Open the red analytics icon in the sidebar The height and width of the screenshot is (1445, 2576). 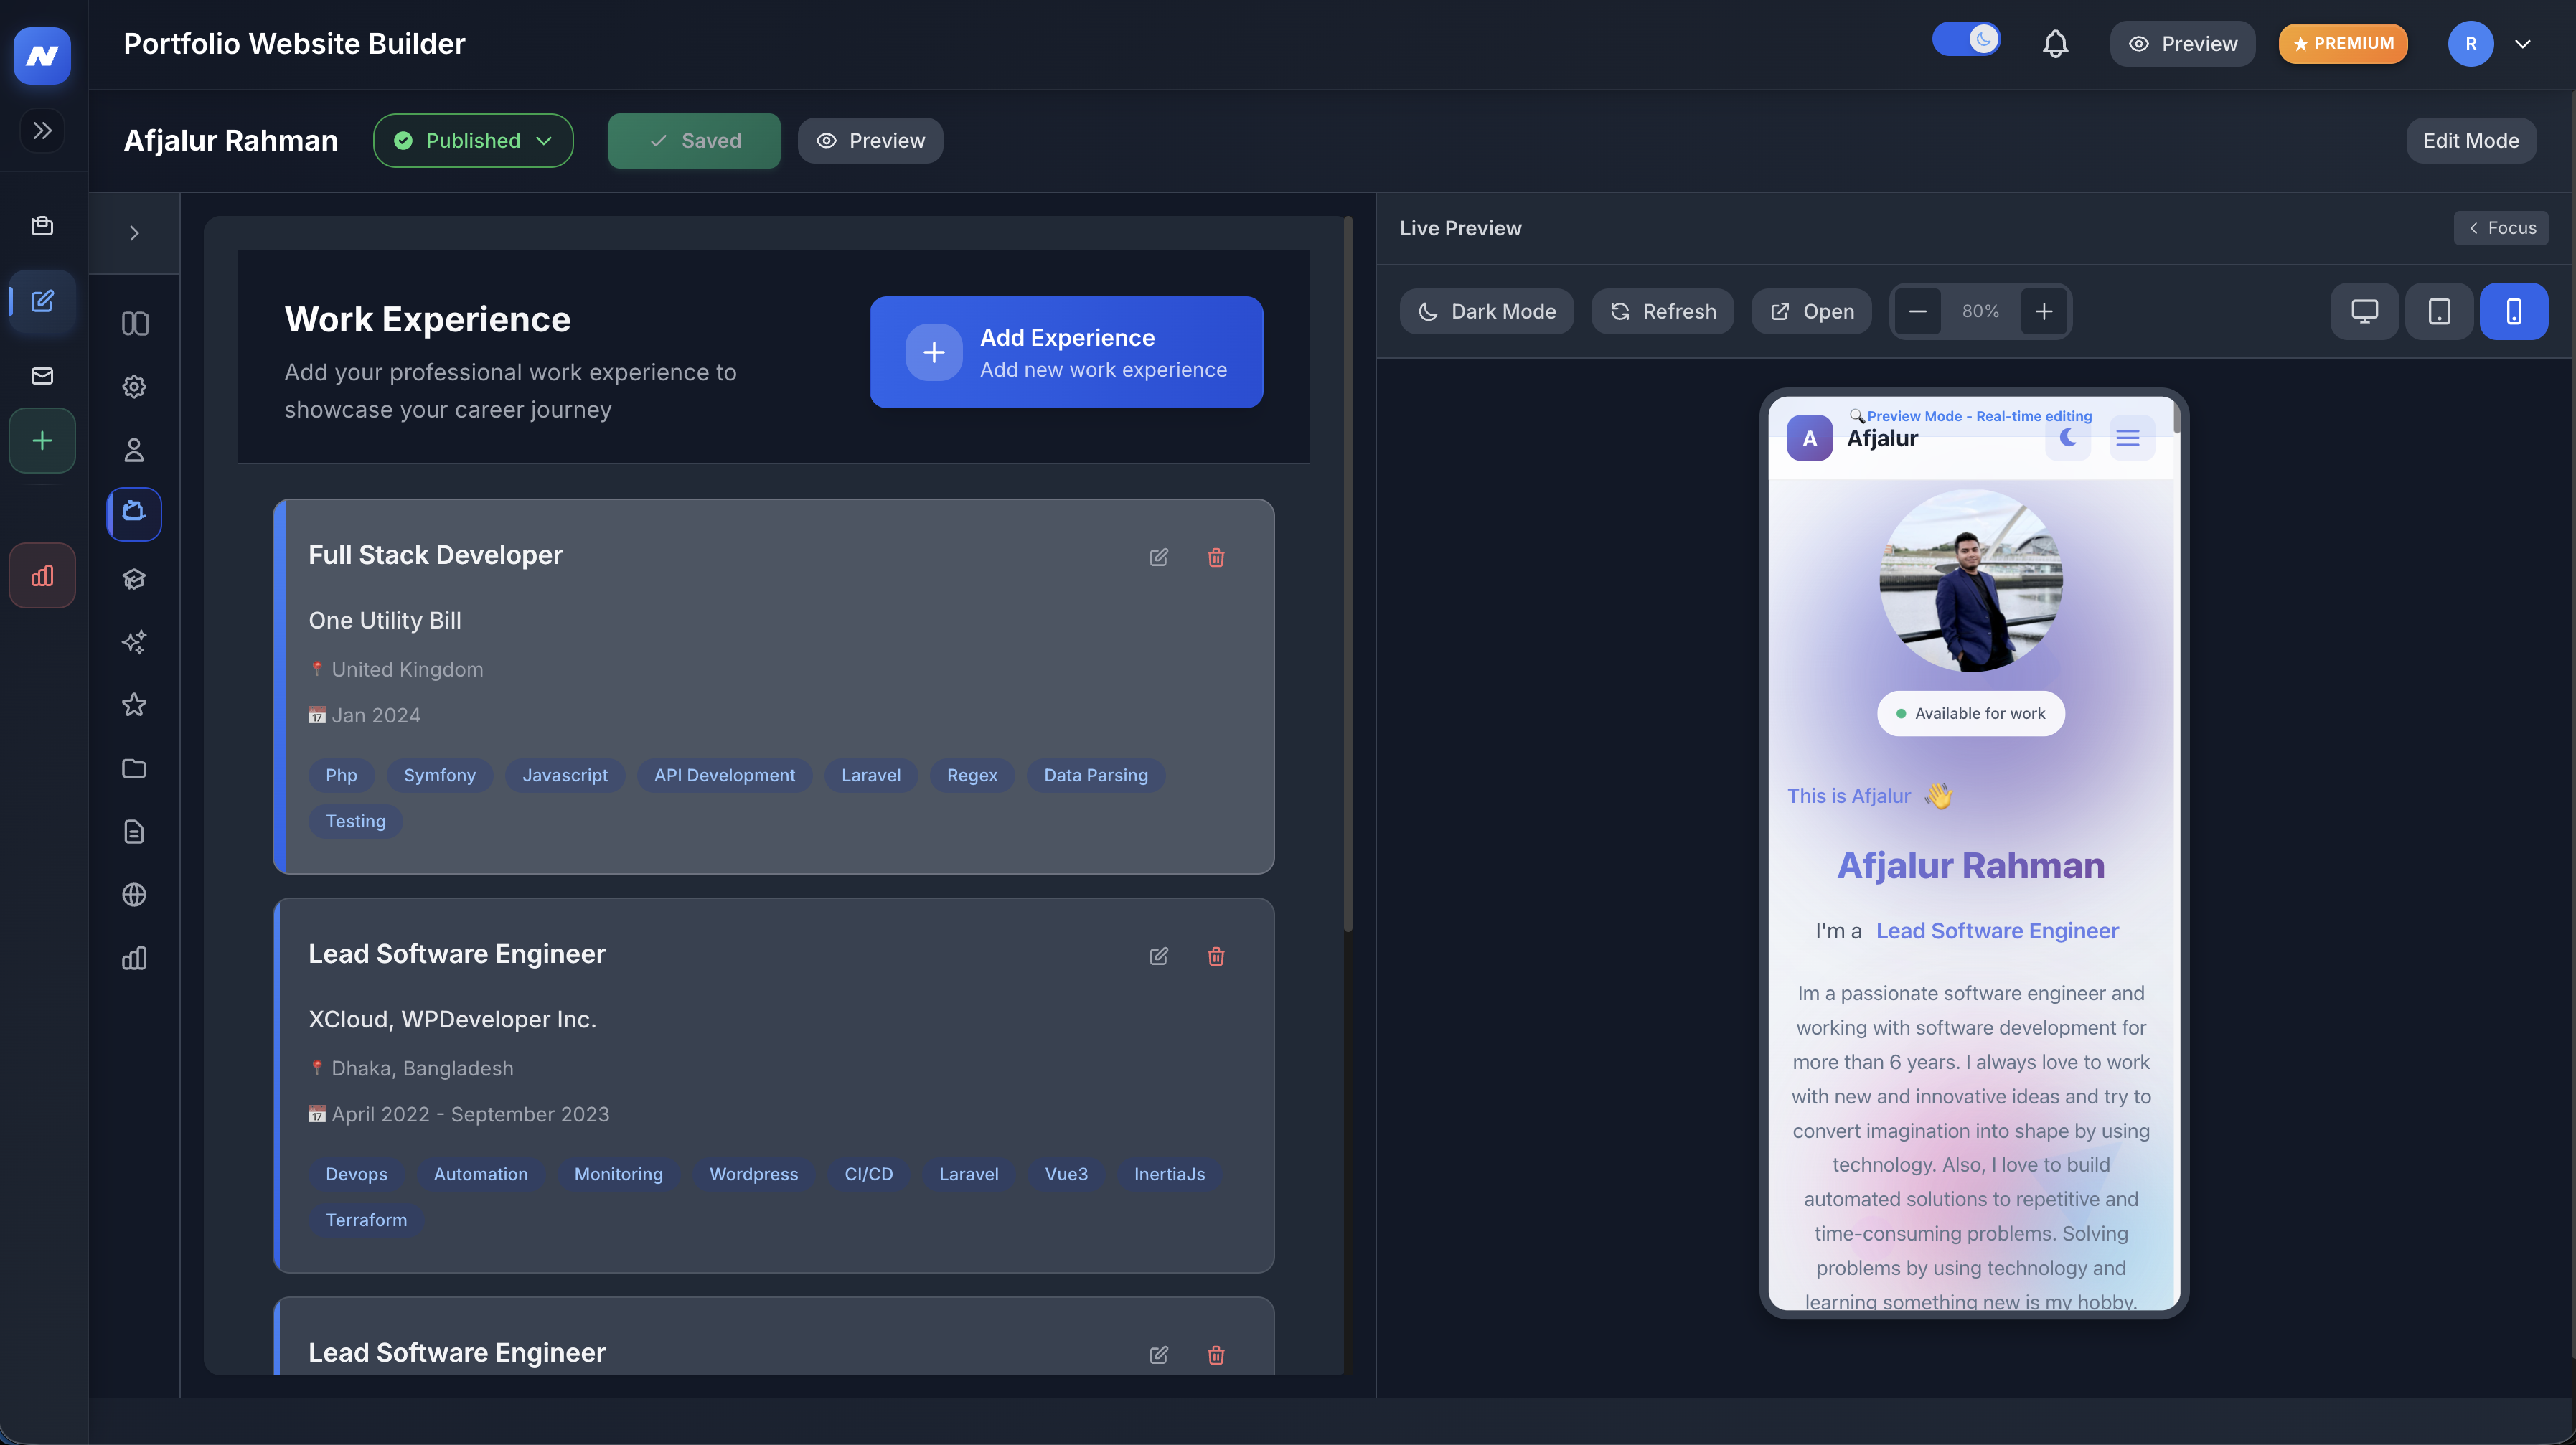(x=42, y=575)
